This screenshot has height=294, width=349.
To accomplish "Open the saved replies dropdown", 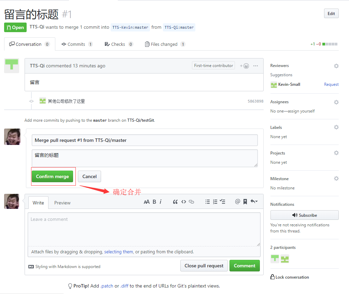I will 254,201.
